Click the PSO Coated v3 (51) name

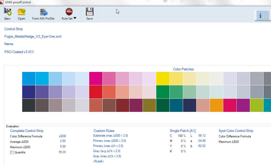tap(19, 52)
